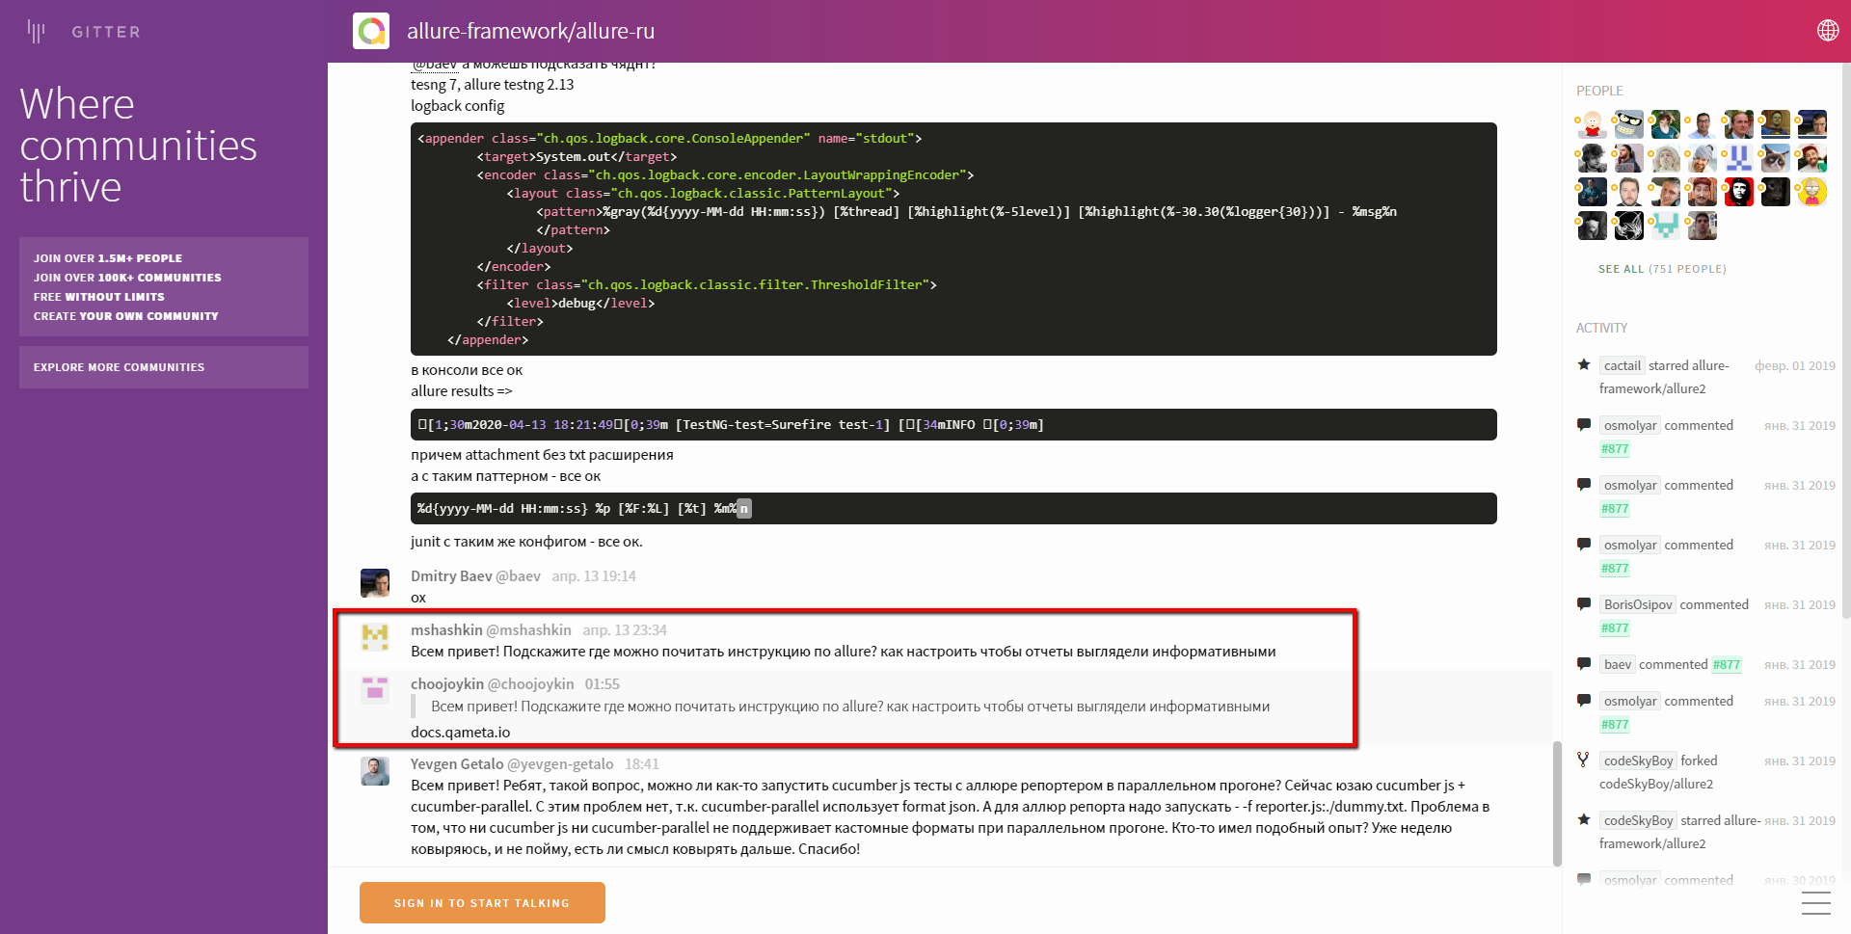The width and height of the screenshot is (1851, 934).
Task: Click the %d{yyyy-MM-dd HH:mm:ss} %p pattern code block
Action: click(953, 509)
